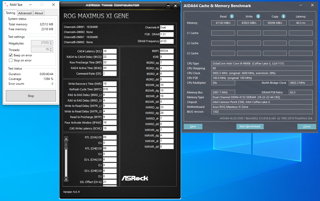Click scroll down arrow in ASRock RTL panel
Viewport: 320px width, 201px height.
point(66,179)
